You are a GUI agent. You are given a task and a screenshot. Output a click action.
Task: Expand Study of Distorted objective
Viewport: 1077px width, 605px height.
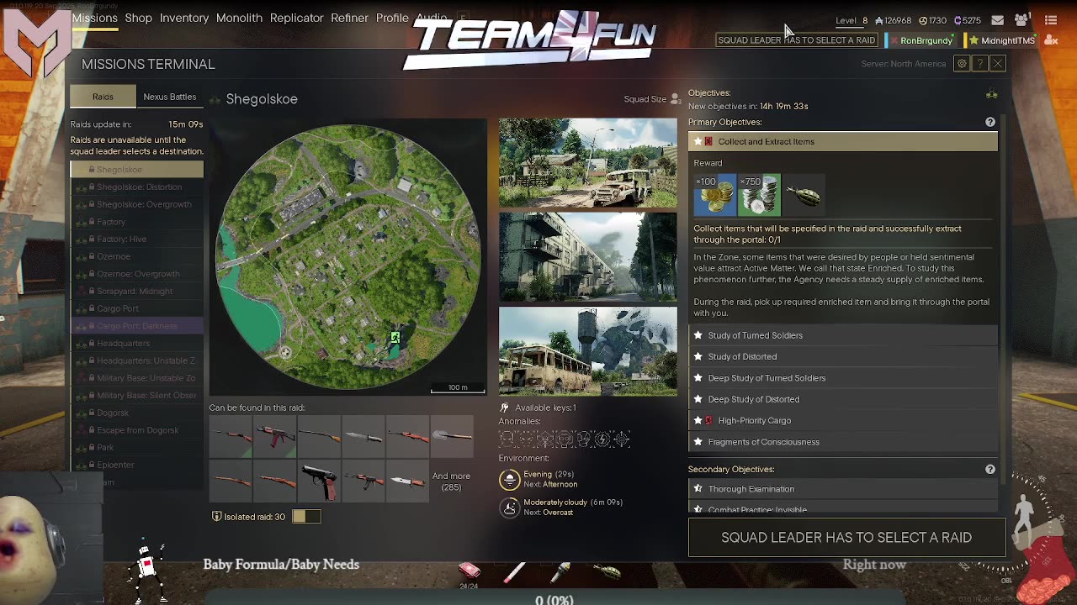click(x=843, y=356)
